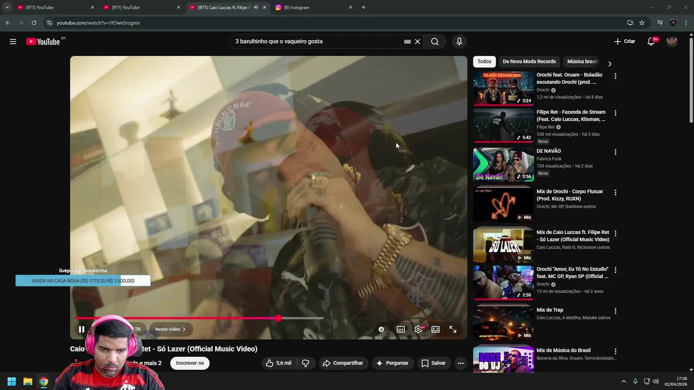Image resolution: width=694 pixels, height=390 pixels.
Task: Click the Criar create button
Action: (625, 42)
